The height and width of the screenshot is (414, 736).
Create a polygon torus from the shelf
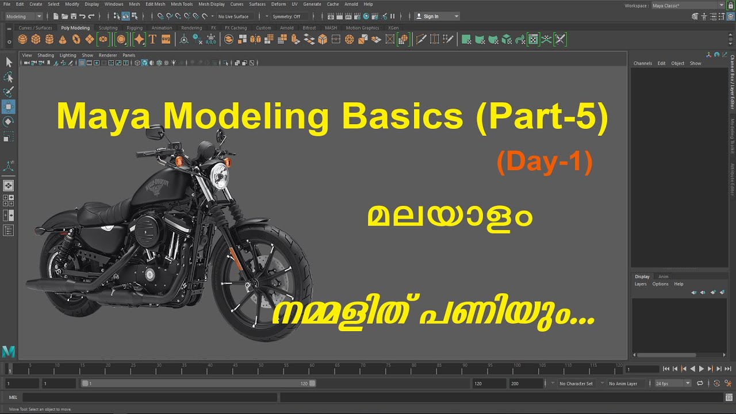click(x=76, y=40)
